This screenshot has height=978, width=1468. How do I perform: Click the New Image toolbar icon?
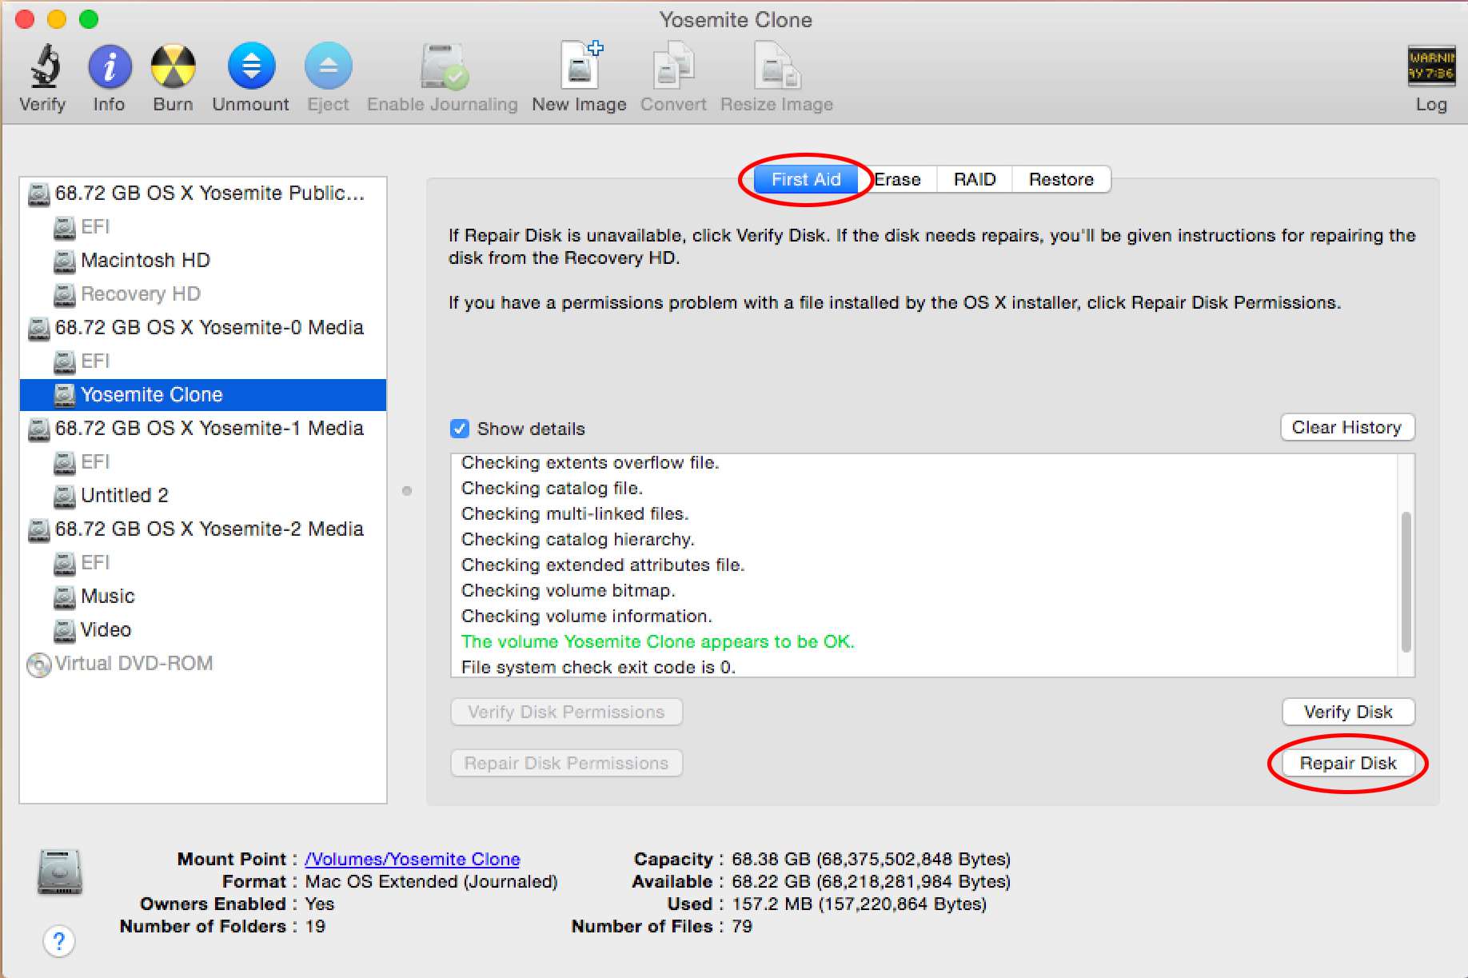[x=580, y=66]
